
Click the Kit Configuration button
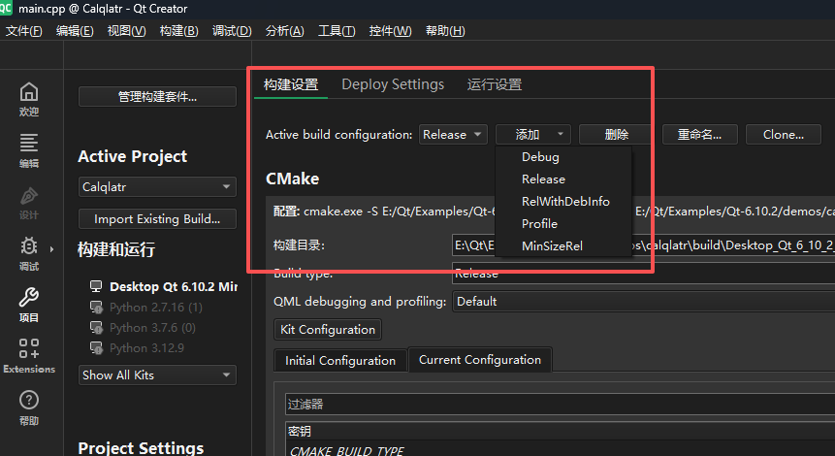[x=328, y=330]
